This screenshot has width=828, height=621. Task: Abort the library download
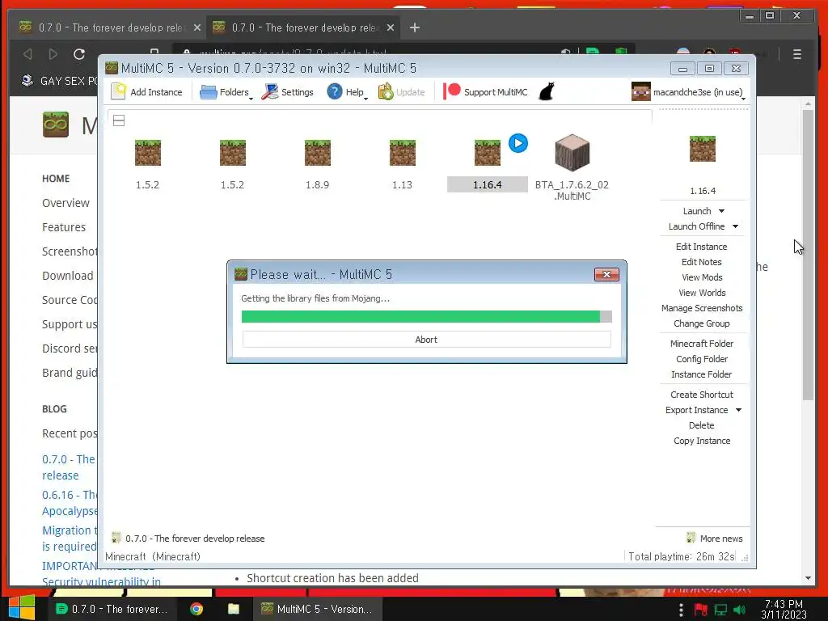pyautogui.click(x=426, y=340)
